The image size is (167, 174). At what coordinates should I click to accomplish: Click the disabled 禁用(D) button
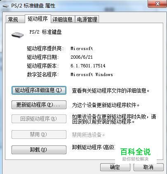pyautogui.click(x=39, y=134)
